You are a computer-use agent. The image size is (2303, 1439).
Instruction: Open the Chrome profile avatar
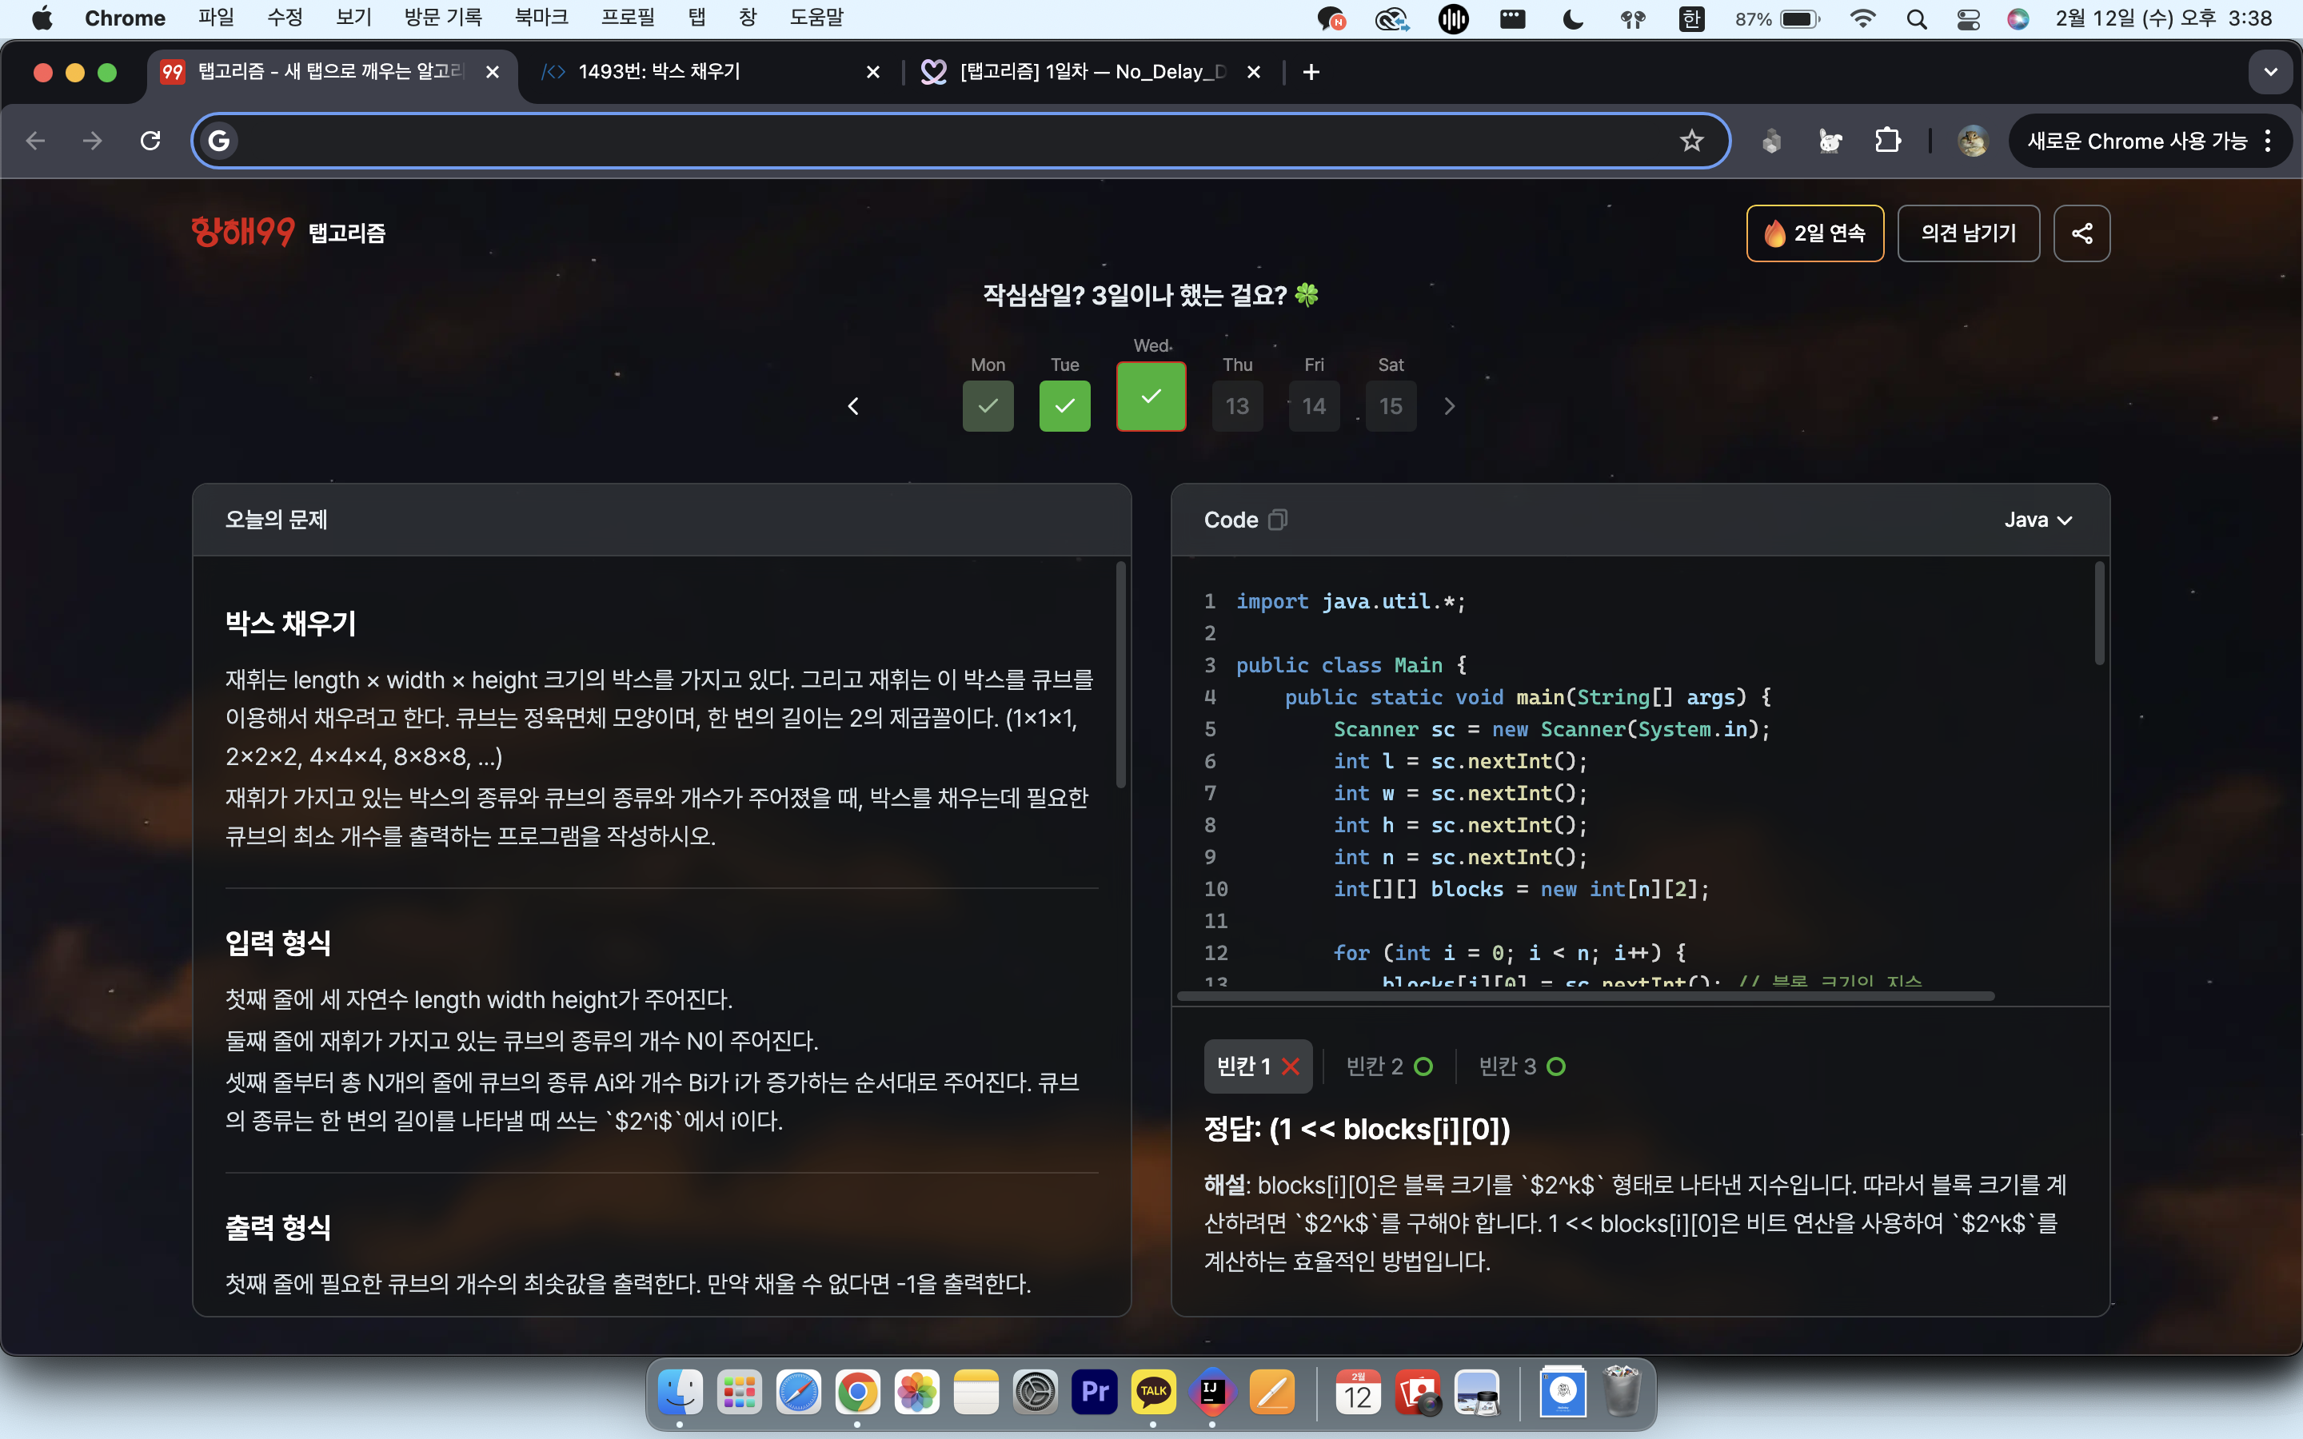point(1972,141)
